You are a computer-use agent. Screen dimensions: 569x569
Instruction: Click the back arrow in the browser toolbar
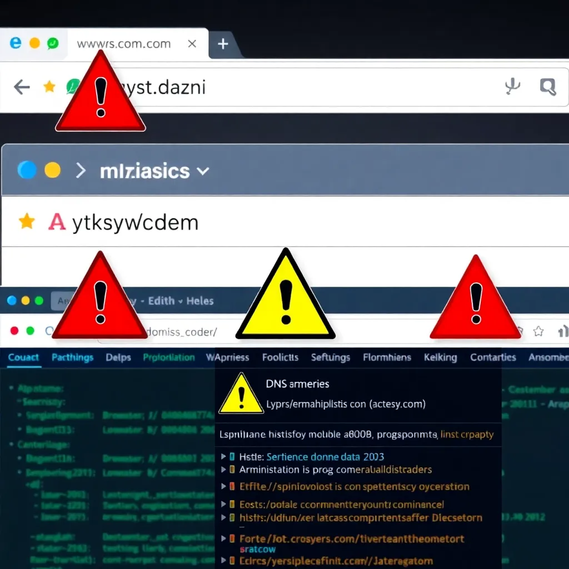(22, 87)
